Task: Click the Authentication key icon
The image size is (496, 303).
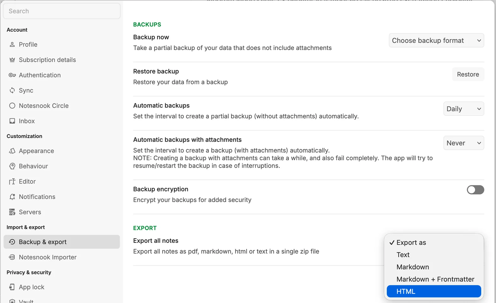Action: (x=12, y=75)
